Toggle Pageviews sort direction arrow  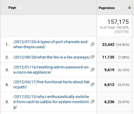129,8
